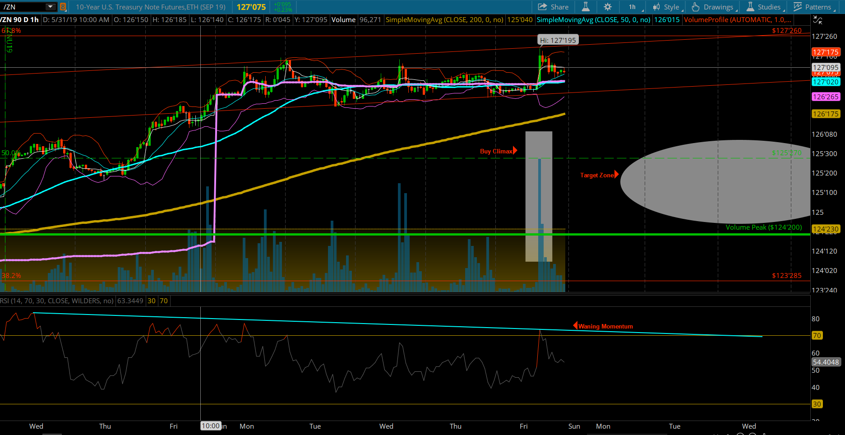Select the VolumeProfile study label
The image size is (845, 435).
737,20
